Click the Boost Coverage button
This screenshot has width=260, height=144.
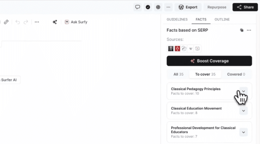[x=209, y=61]
